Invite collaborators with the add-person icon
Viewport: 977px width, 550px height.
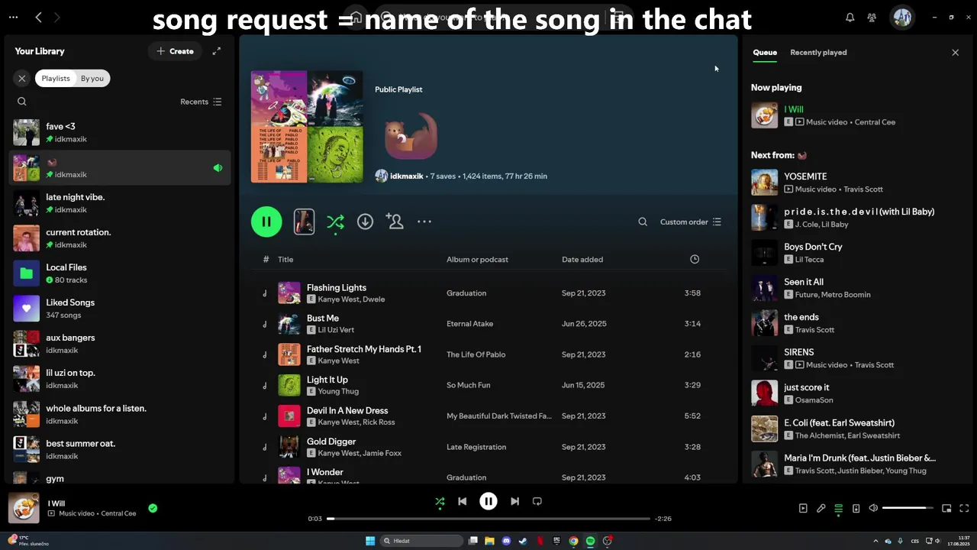395,222
